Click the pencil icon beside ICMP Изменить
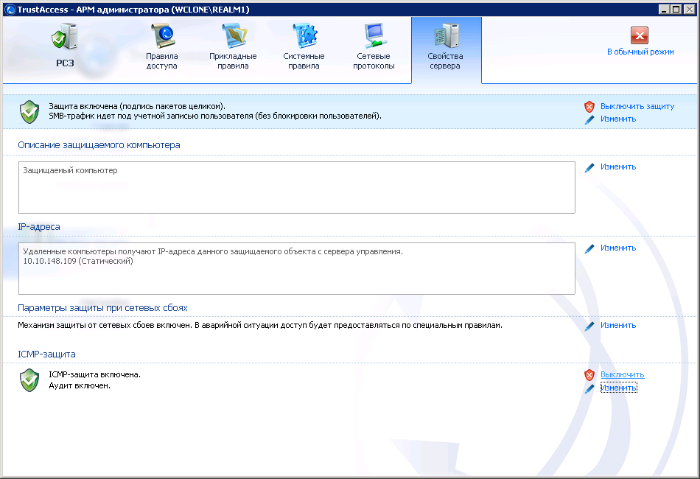The width and height of the screenshot is (700, 479). point(589,388)
